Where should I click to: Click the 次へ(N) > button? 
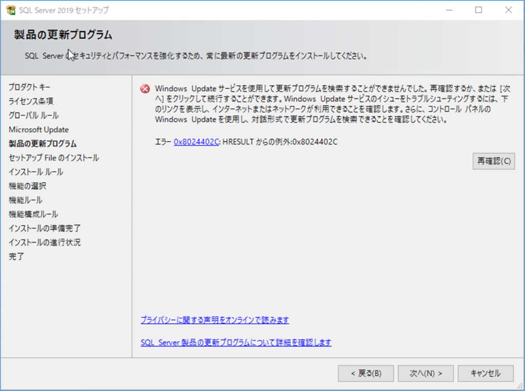click(426, 373)
